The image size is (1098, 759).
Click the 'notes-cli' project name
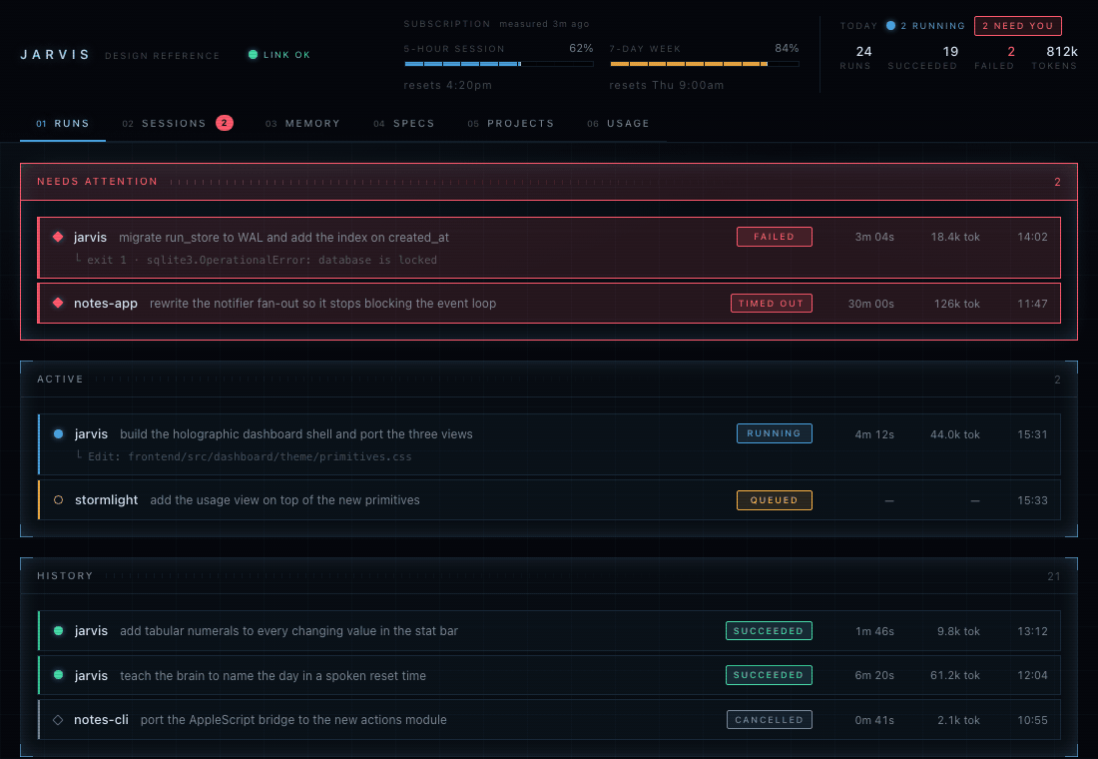pos(102,720)
